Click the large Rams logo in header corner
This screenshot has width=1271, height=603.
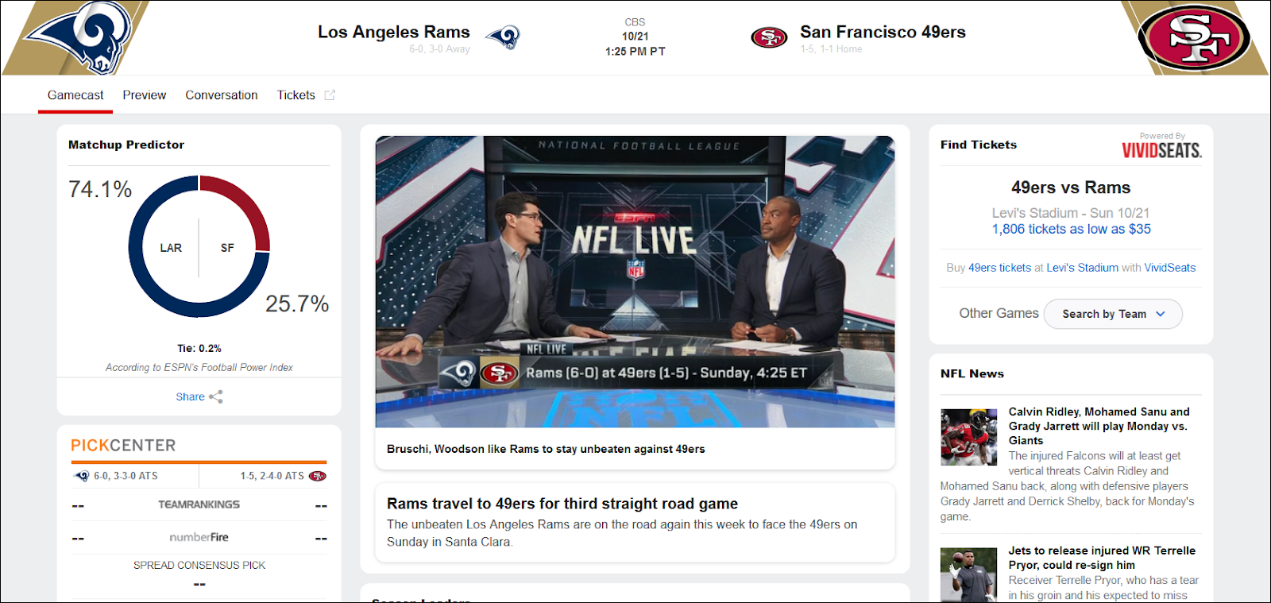pyautogui.click(x=78, y=36)
